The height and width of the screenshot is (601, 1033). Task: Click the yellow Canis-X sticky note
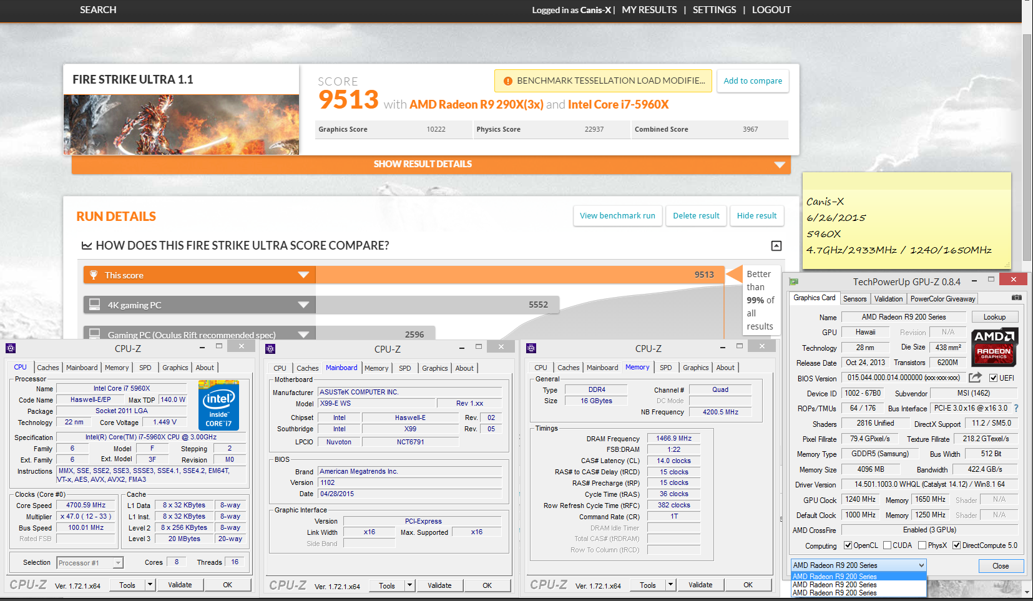906,220
